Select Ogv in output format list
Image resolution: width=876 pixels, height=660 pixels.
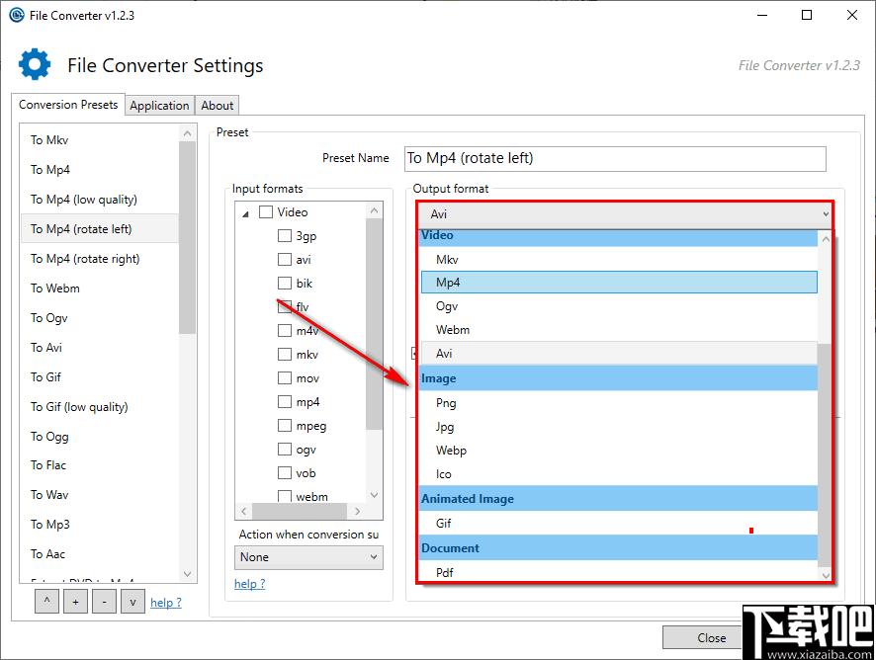pos(619,306)
